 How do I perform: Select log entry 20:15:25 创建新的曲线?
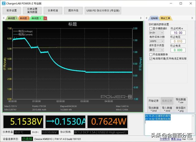click(158, 116)
